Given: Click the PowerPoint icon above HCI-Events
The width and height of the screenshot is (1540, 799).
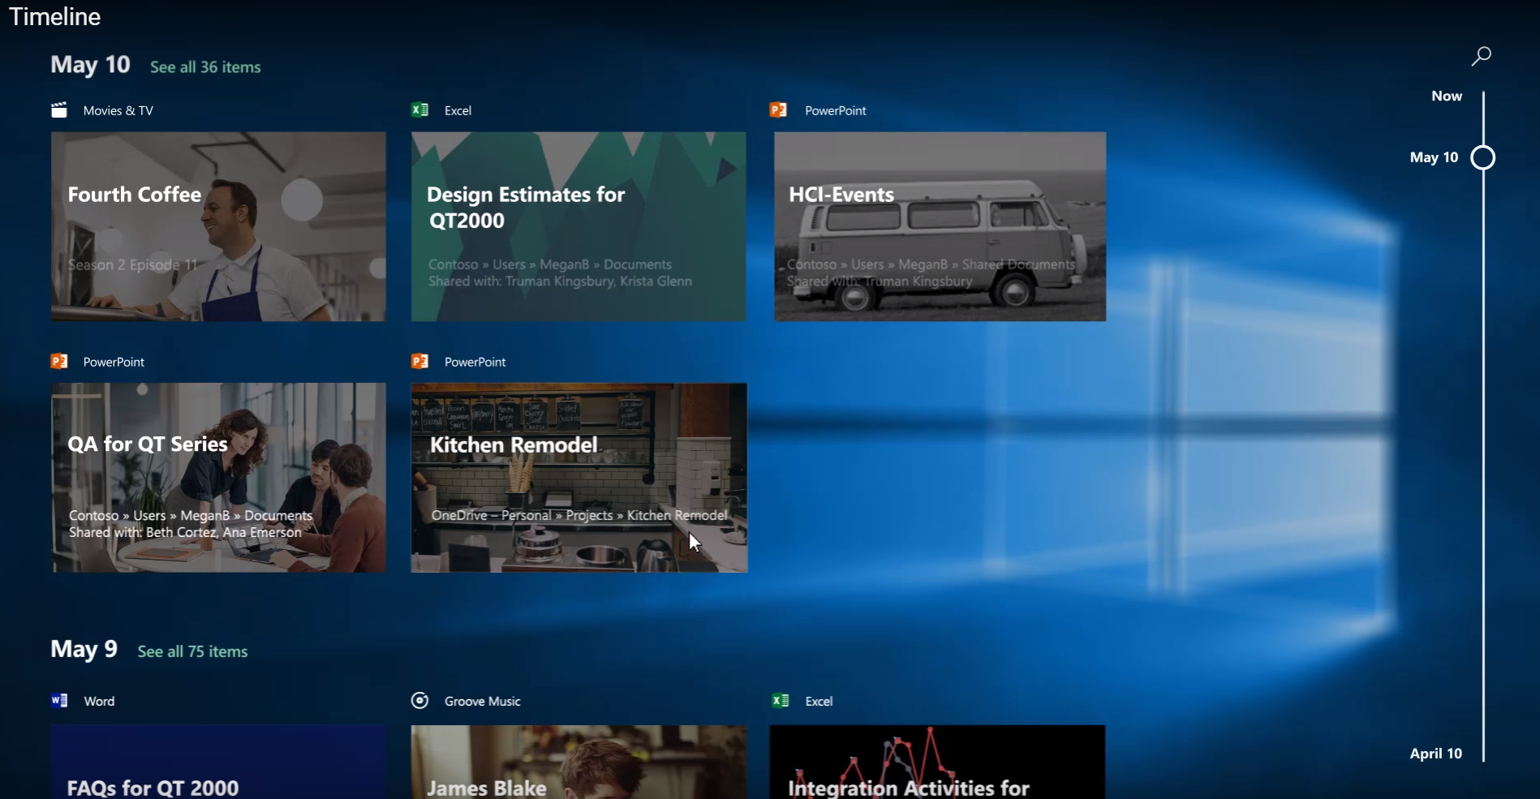Looking at the screenshot, I should point(778,110).
